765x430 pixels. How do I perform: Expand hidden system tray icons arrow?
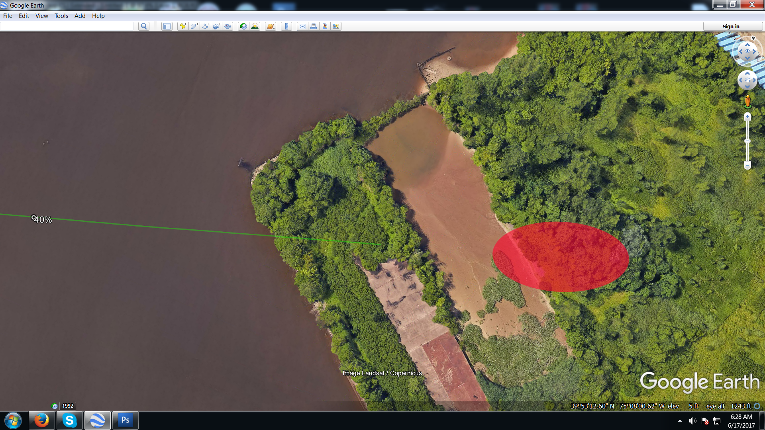pyautogui.click(x=680, y=421)
